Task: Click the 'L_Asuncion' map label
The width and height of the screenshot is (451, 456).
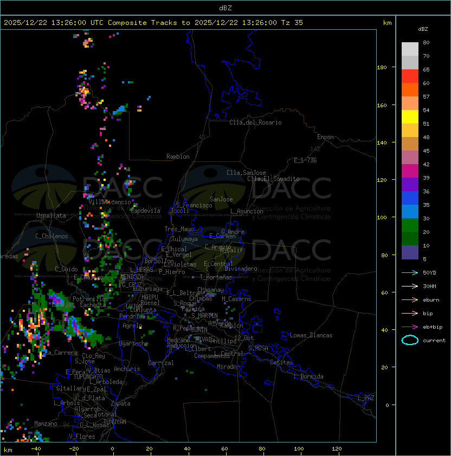Action: coord(247,211)
